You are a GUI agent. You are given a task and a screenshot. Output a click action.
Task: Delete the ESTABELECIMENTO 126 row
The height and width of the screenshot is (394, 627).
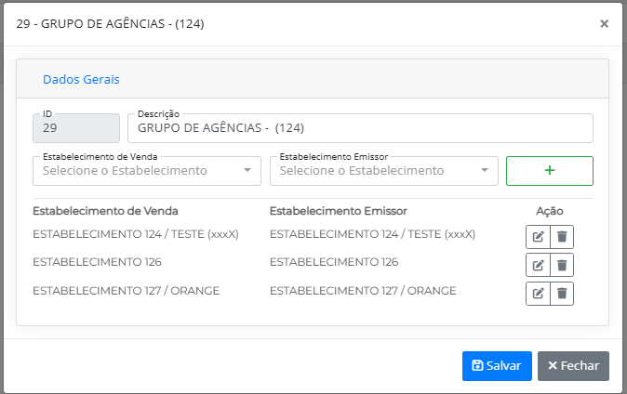point(562,265)
